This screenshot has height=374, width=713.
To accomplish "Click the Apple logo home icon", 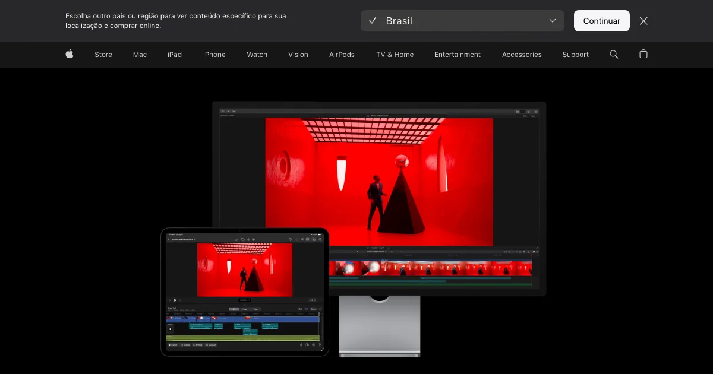I will [70, 54].
